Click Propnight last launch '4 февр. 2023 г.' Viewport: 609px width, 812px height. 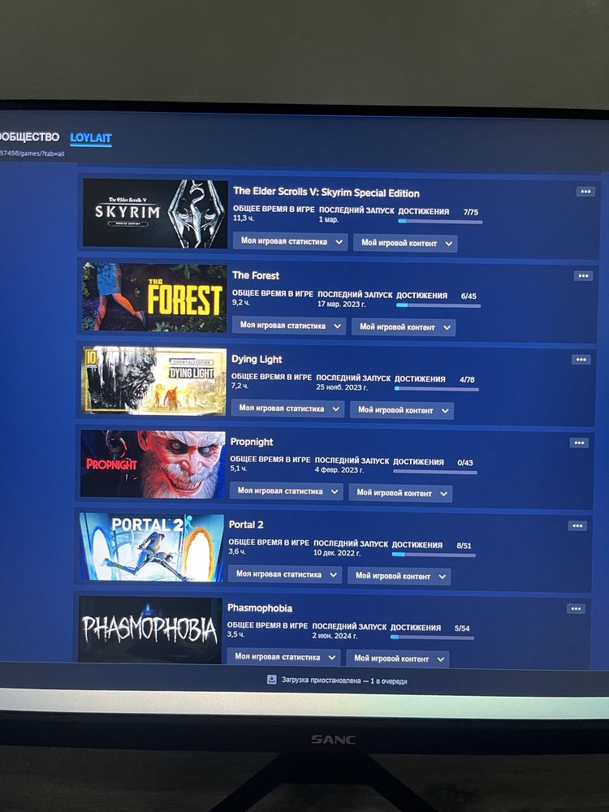pos(339,470)
